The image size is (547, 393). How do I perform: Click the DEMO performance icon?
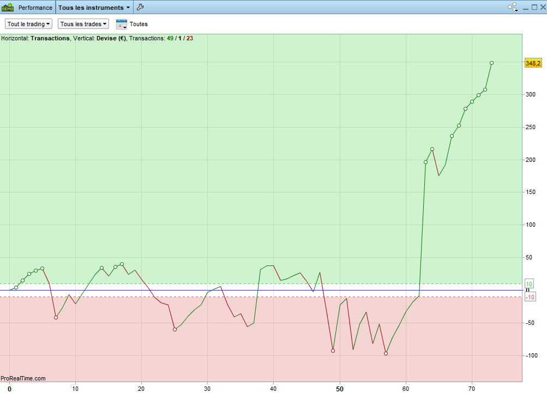8,7
